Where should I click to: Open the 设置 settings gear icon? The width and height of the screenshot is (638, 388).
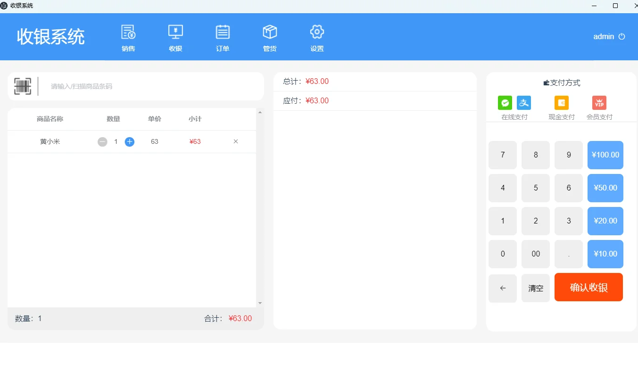pyautogui.click(x=317, y=32)
